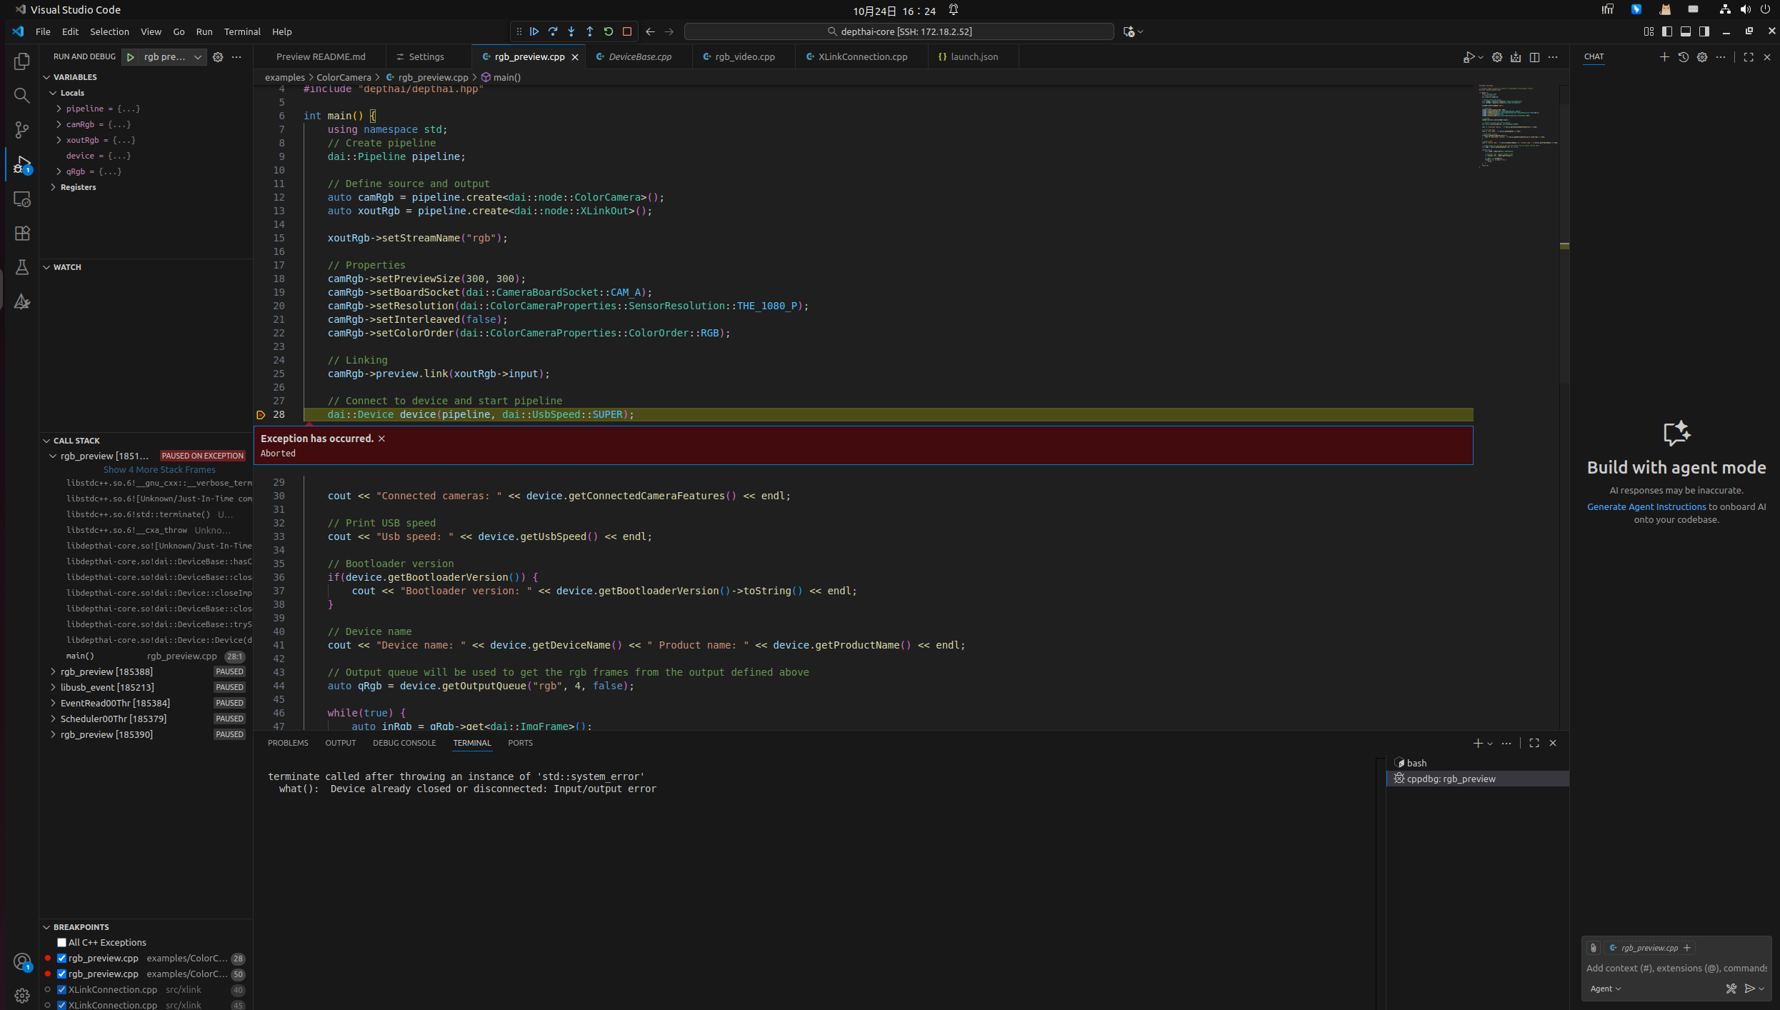Stop the debugging session
1780x1010 pixels.
point(627,31)
